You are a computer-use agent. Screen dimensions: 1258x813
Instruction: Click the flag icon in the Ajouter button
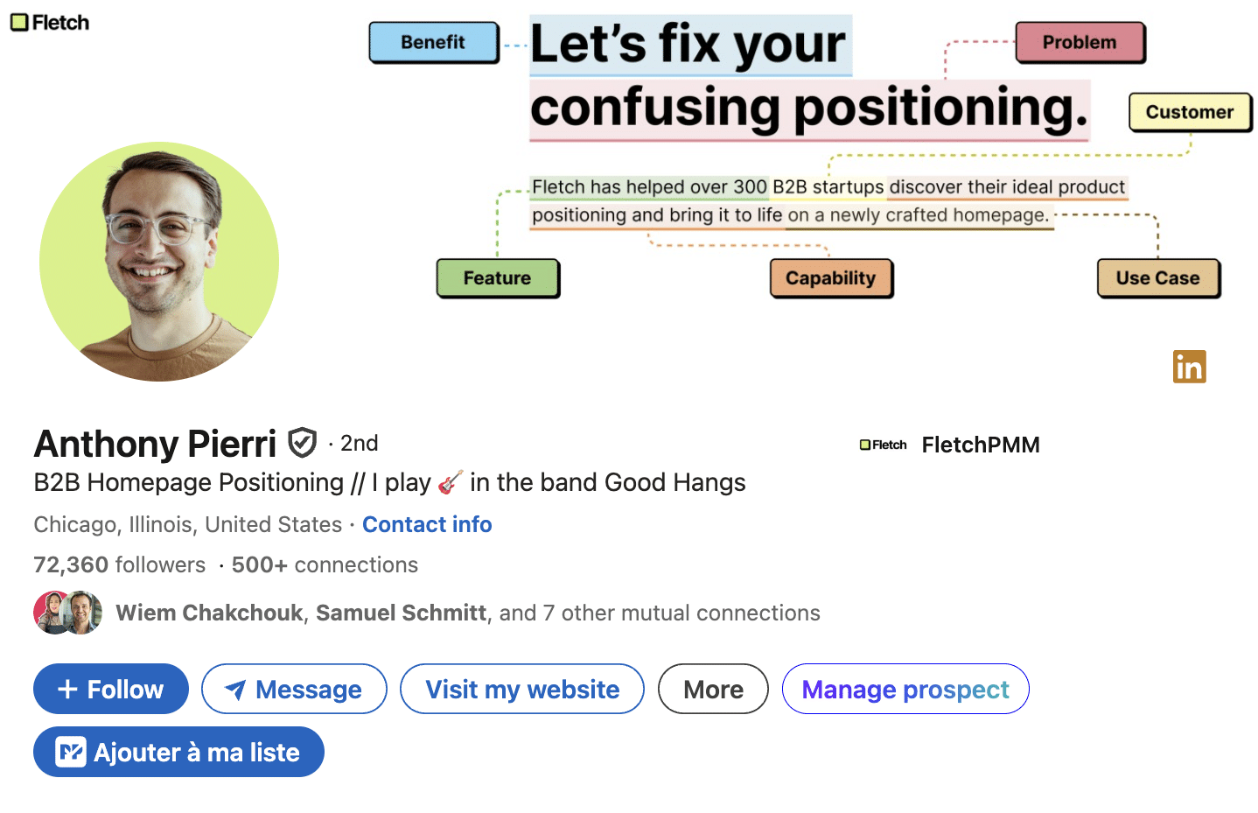(69, 752)
